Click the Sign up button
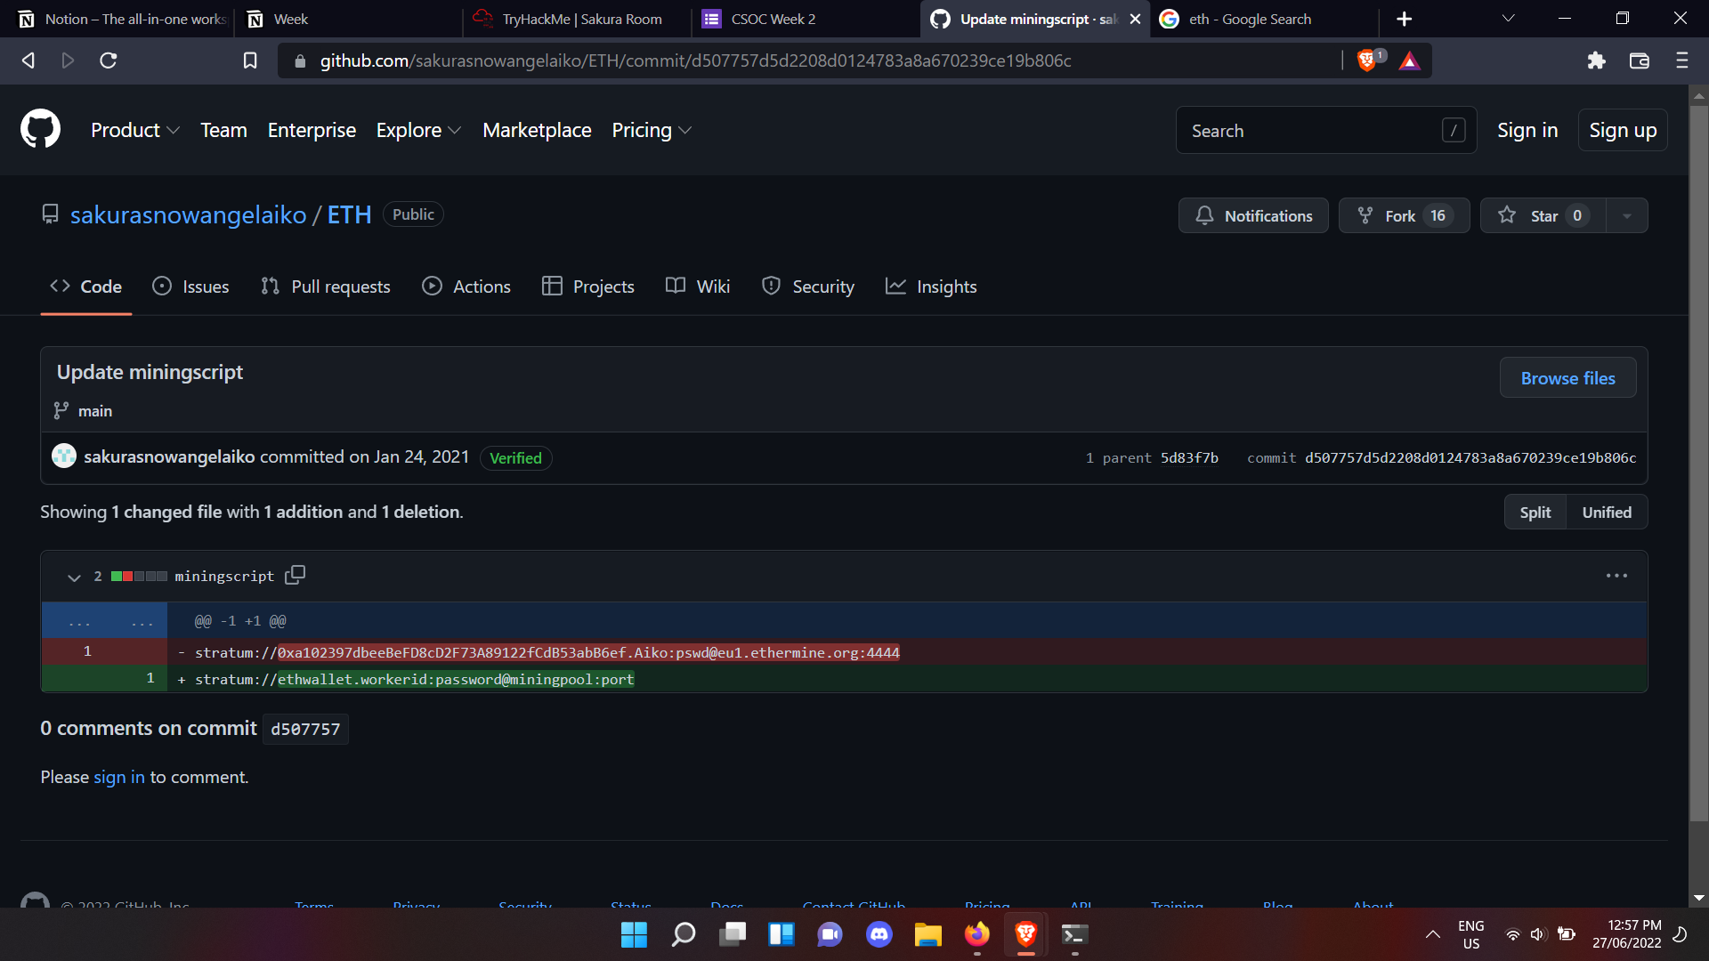The height and width of the screenshot is (961, 1709). [1623, 130]
